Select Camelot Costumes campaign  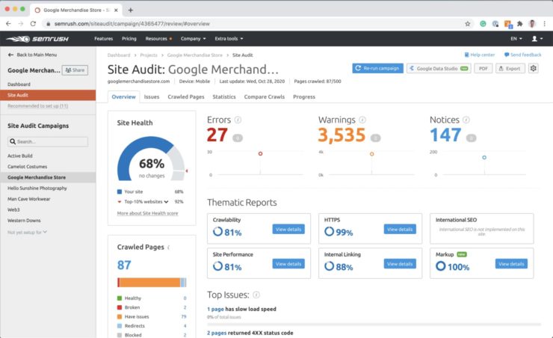point(27,167)
